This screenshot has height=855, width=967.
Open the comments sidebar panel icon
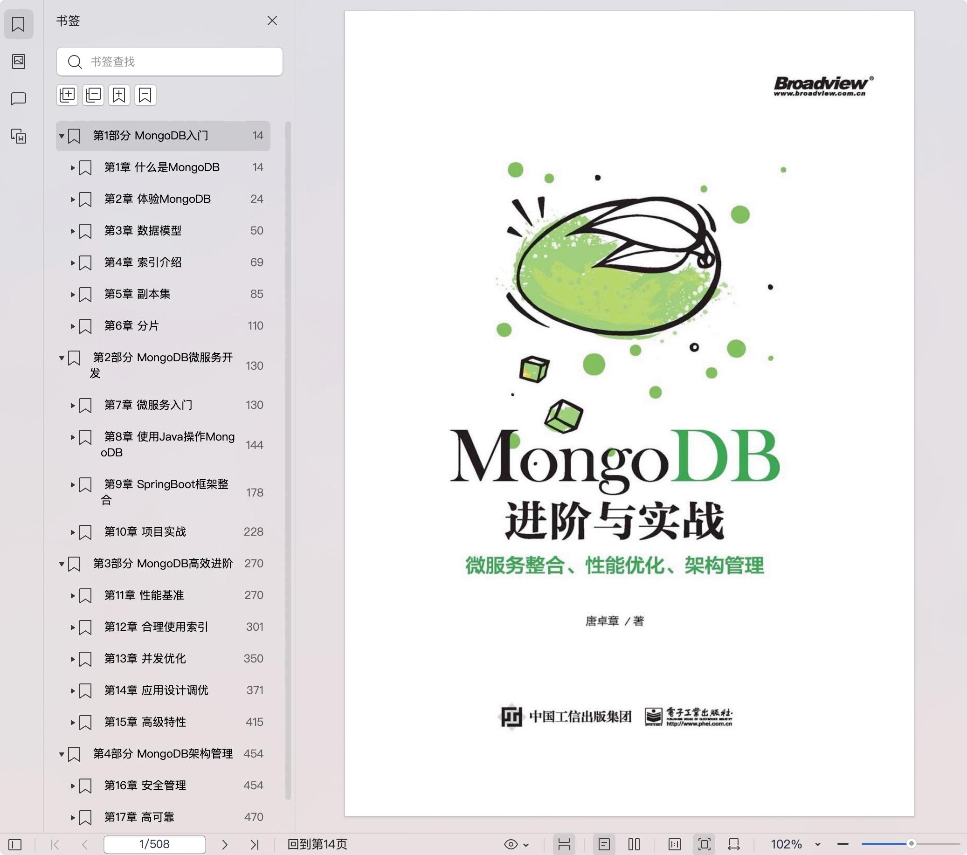tap(19, 98)
